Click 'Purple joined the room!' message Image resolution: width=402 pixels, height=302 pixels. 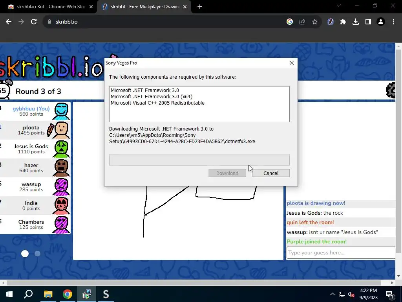pyautogui.click(x=316, y=242)
